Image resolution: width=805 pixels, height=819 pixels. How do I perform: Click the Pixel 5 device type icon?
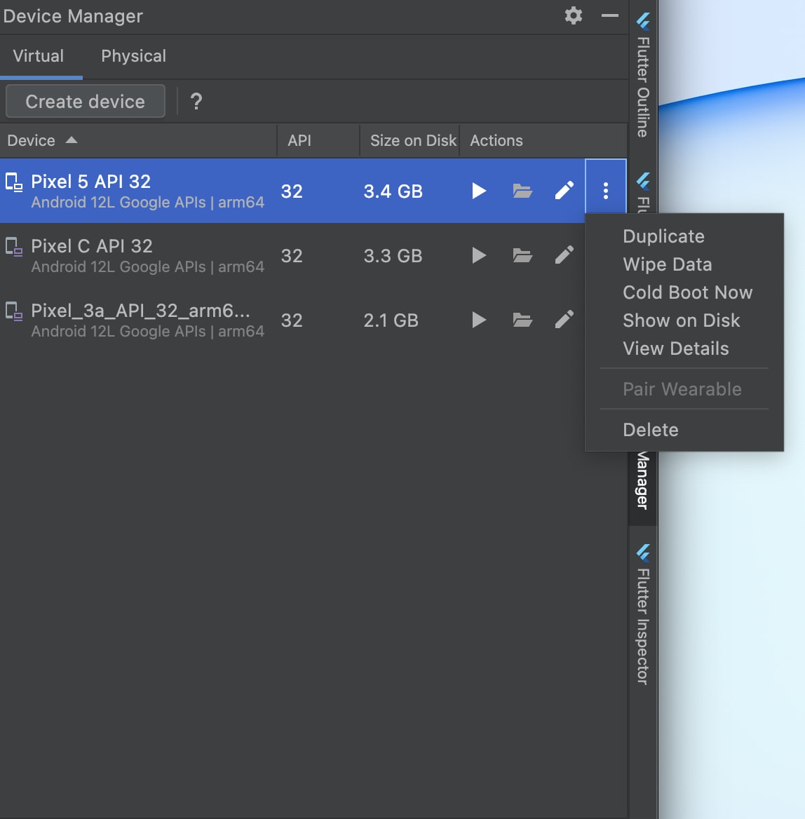[x=13, y=182]
